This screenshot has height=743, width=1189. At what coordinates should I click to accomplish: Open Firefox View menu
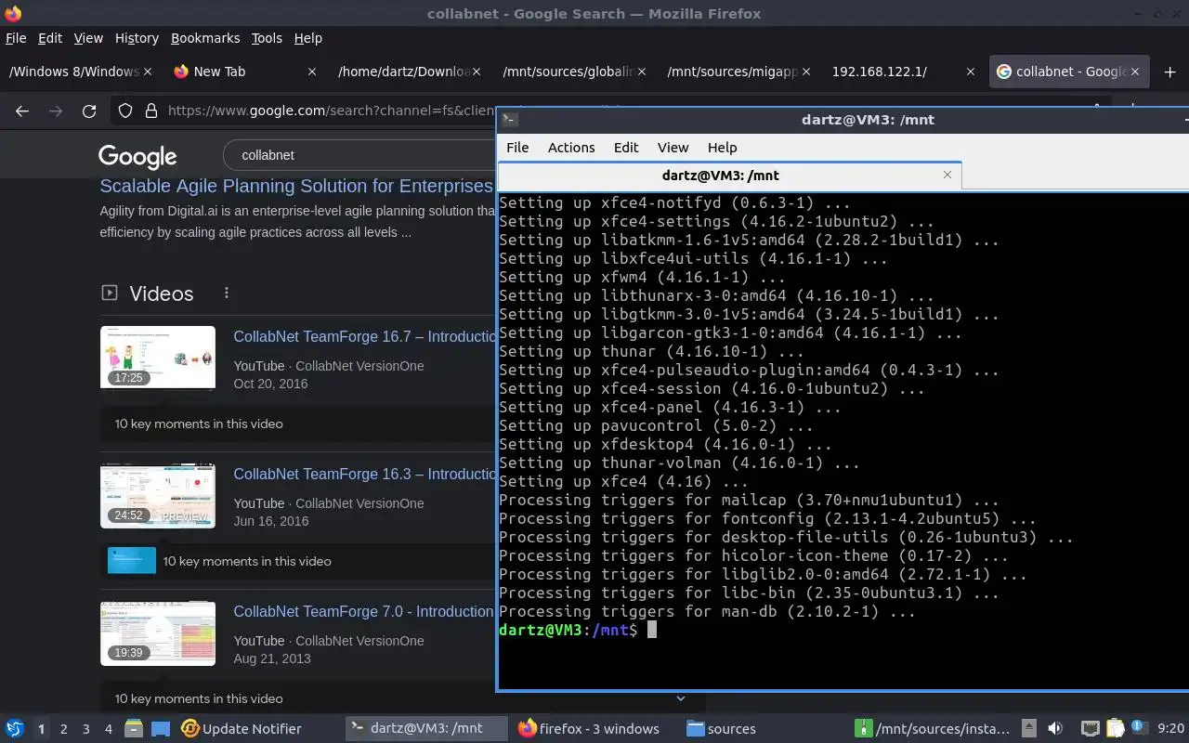tap(88, 38)
